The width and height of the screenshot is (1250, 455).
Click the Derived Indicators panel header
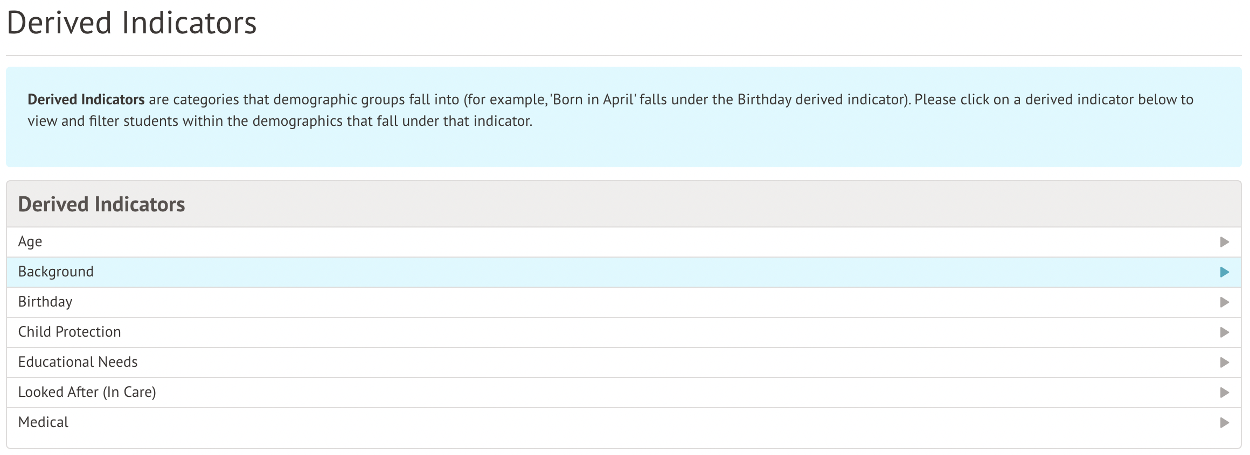[101, 204]
